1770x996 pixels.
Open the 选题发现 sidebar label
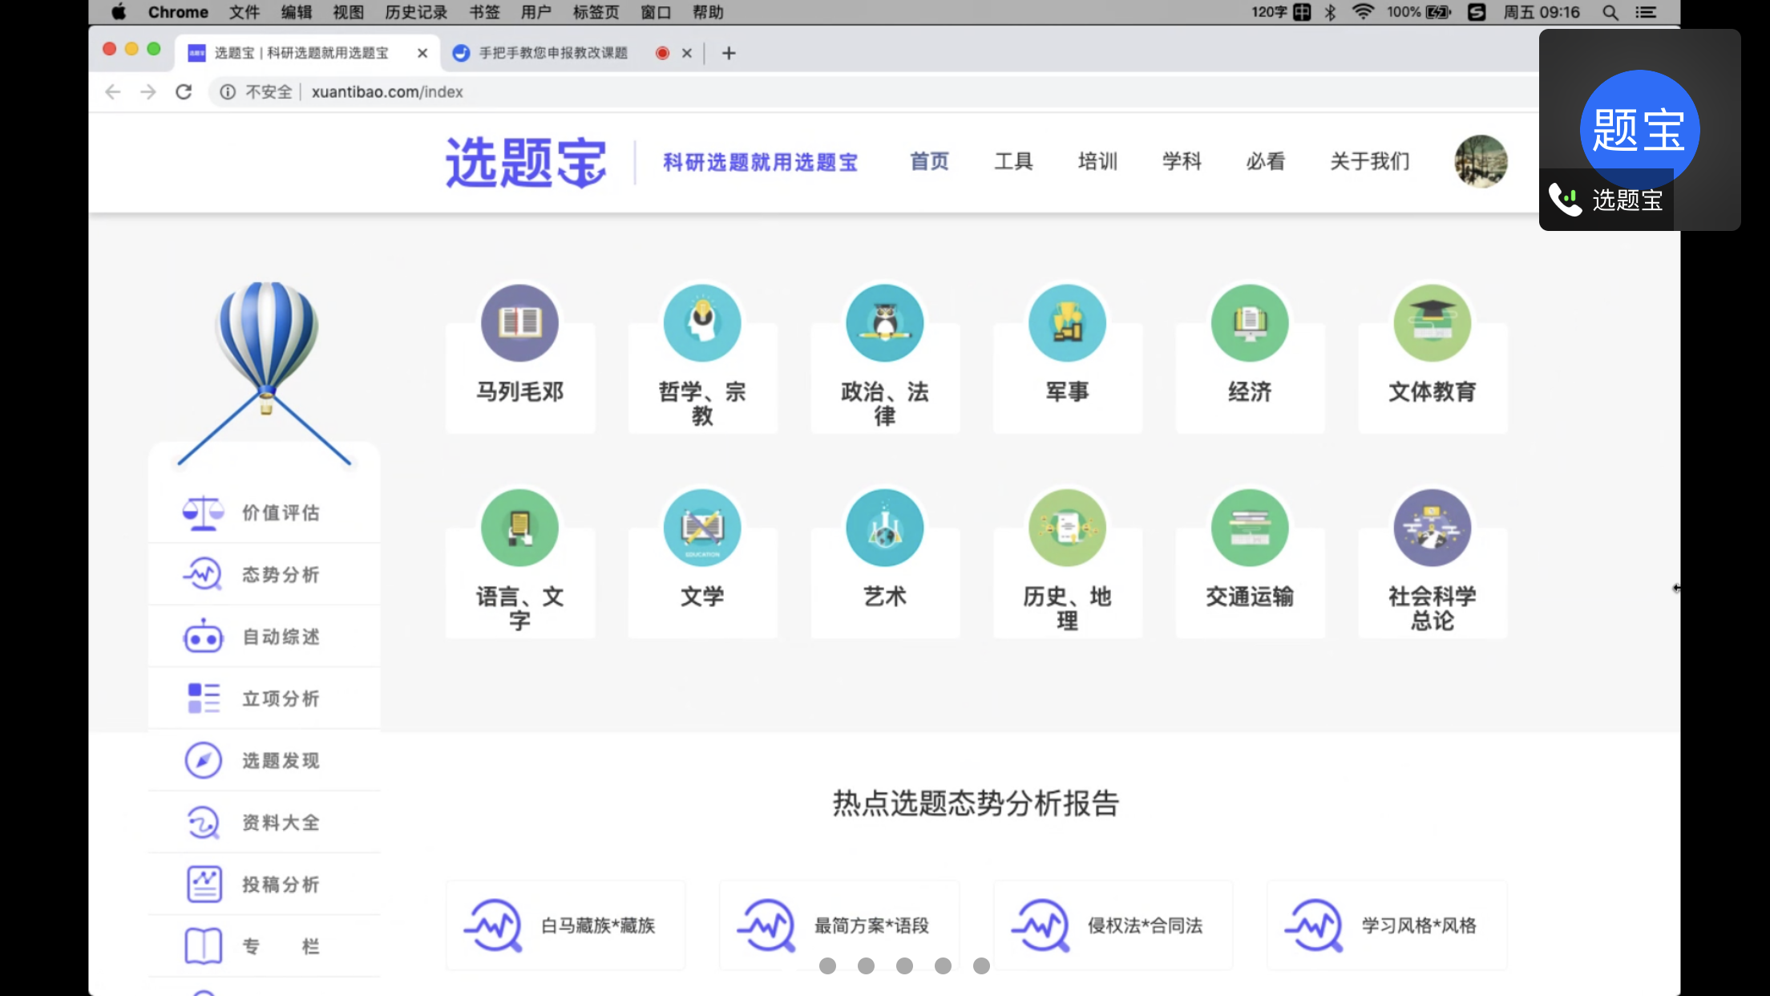click(281, 760)
